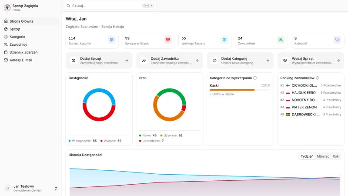
Task: Open Adresy E-Mail in the sidebar
Action: click(31, 60)
